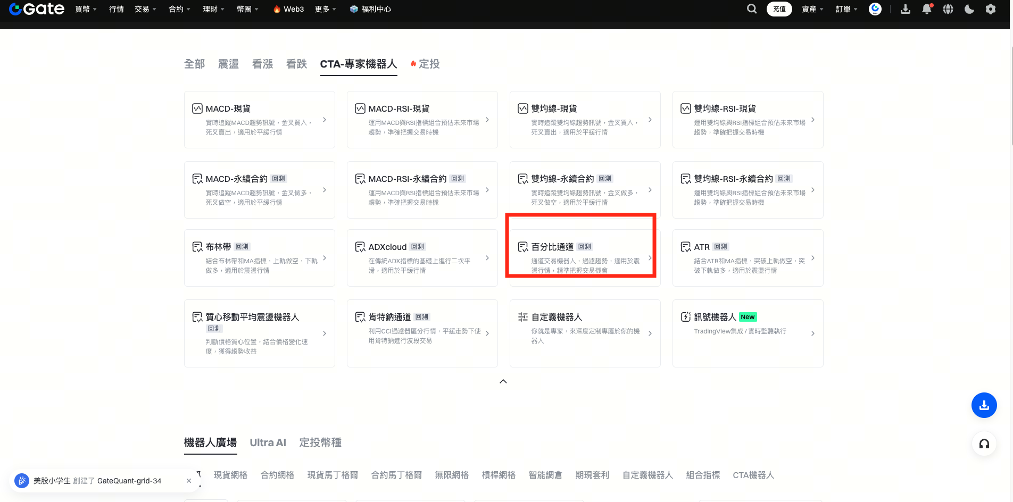Click the header download app icon
This screenshot has width=1013, height=502.
(x=905, y=9)
